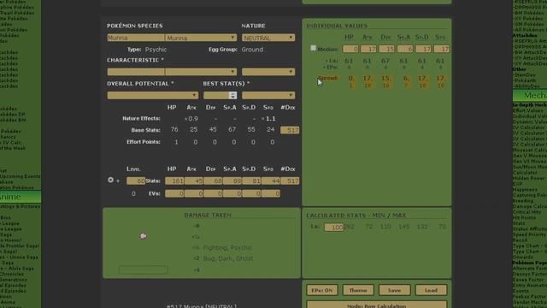The image size is (547, 308).
Task: Click the Spd Median IV field
Action: (x=441, y=49)
